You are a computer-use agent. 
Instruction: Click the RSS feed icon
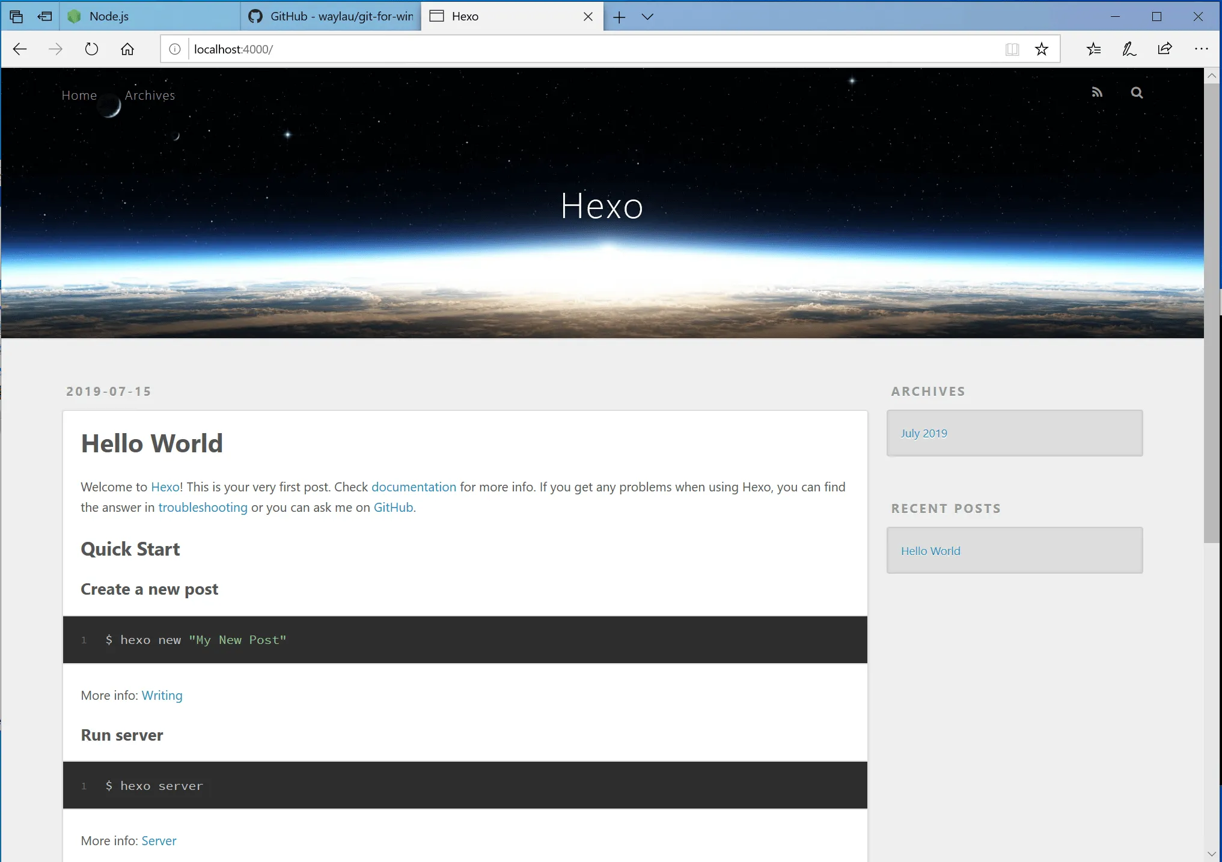click(x=1097, y=93)
